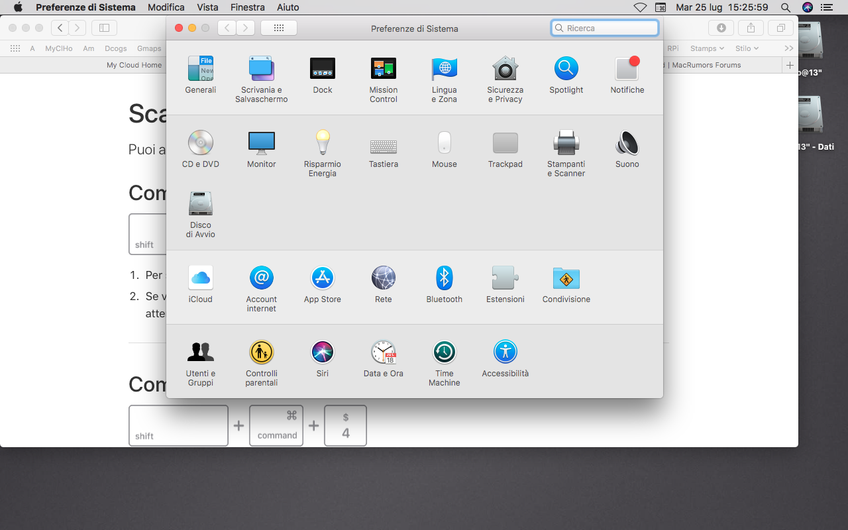Add a new Safari tab with plus

(790, 65)
